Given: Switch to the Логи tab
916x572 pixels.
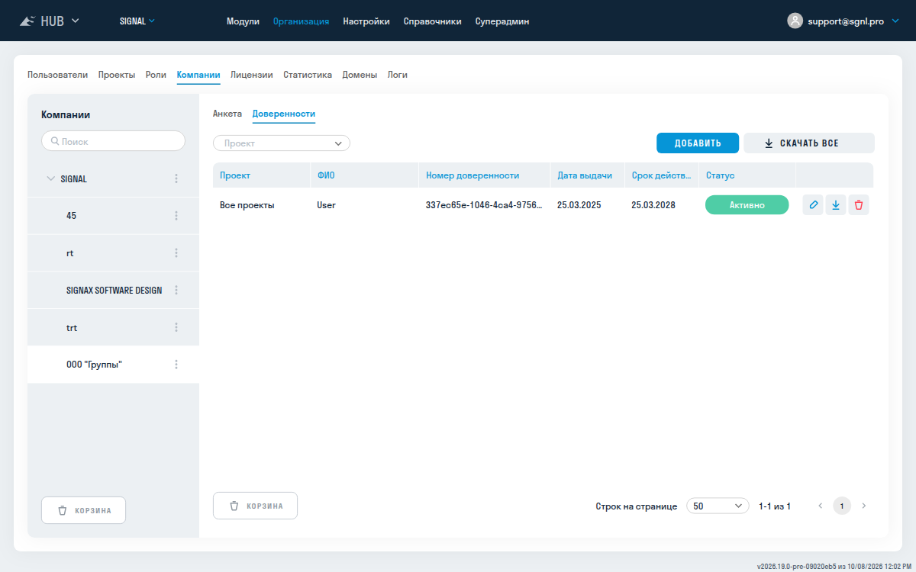Looking at the screenshot, I should 398,75.
